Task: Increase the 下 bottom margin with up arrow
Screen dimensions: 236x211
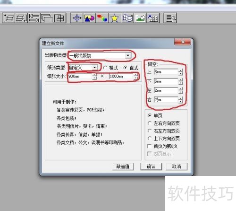Action: click(181, 80)
